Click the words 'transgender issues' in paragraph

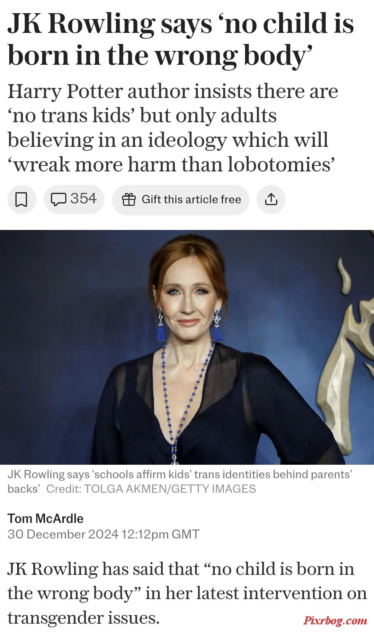pyautogui.click(x=83, y=617)
